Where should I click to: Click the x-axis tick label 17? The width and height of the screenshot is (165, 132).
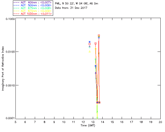(131, 122)
